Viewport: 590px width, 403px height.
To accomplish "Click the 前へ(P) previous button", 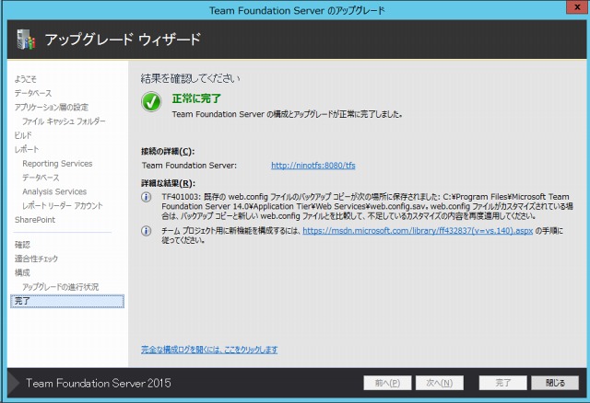I will click(387, 383).
